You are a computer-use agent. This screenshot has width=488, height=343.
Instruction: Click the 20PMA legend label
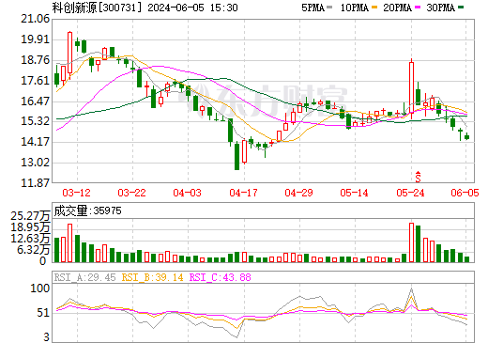coord(397,8)
